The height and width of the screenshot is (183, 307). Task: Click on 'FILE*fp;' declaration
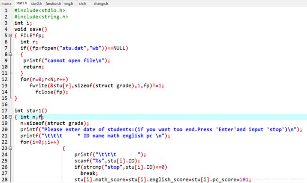tap(32, 35)
